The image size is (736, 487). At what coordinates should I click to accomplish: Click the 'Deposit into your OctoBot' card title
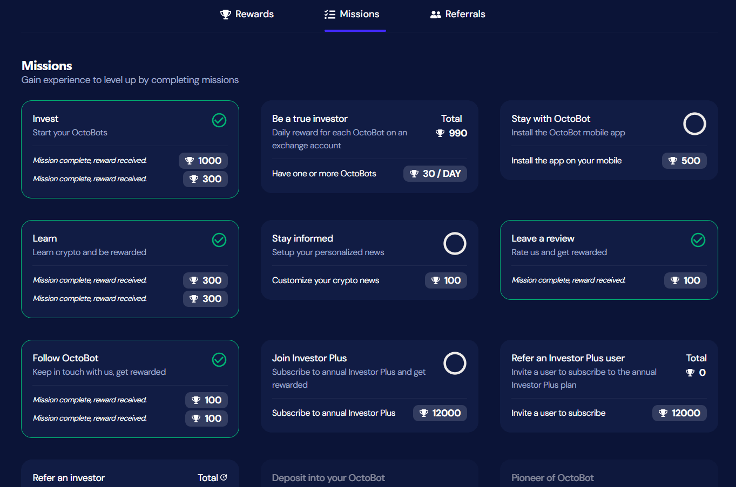pos(328,478)
